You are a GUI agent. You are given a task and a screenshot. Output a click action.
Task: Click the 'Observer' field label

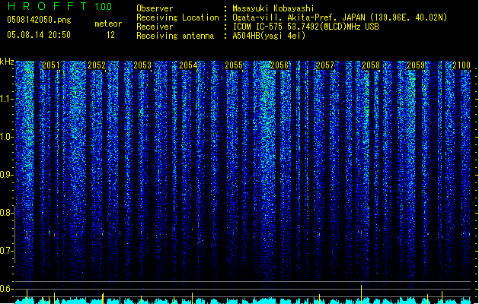(155, 8)
